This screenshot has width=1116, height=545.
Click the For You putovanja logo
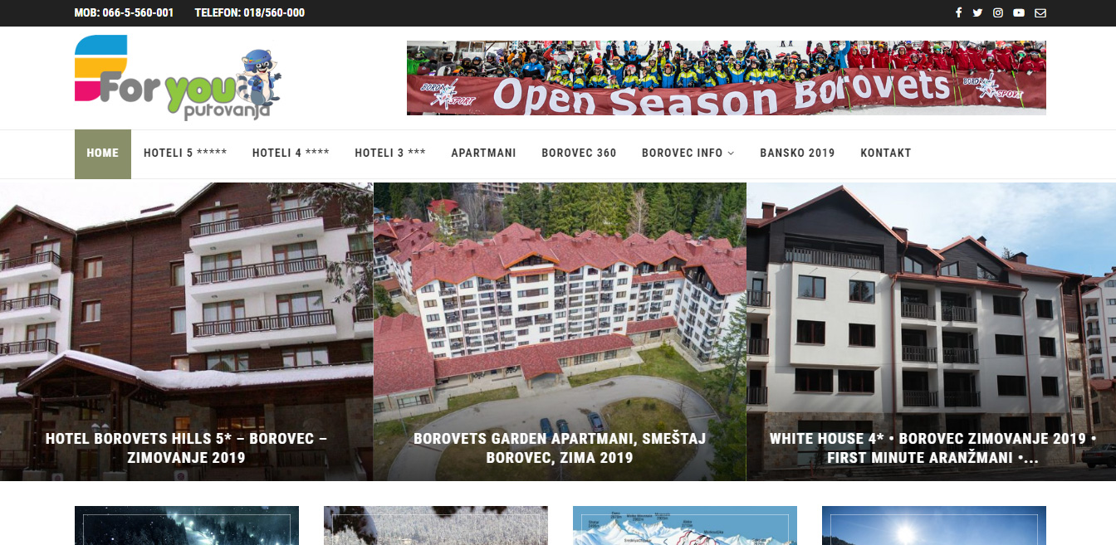coord(179,79)
